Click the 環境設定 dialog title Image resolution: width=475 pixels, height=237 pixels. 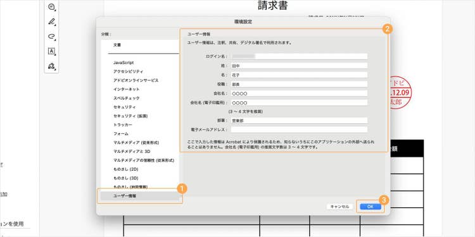[x=243, y=21]
